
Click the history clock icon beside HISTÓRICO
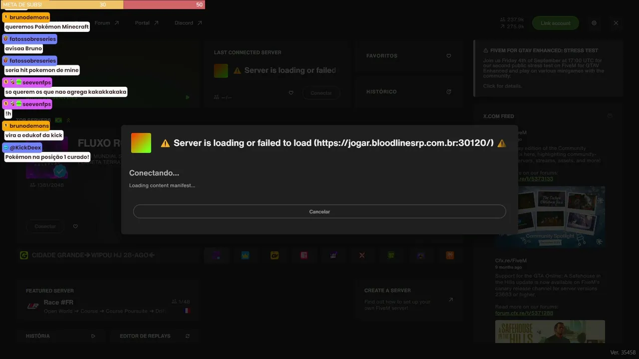[x=449, y=92]
